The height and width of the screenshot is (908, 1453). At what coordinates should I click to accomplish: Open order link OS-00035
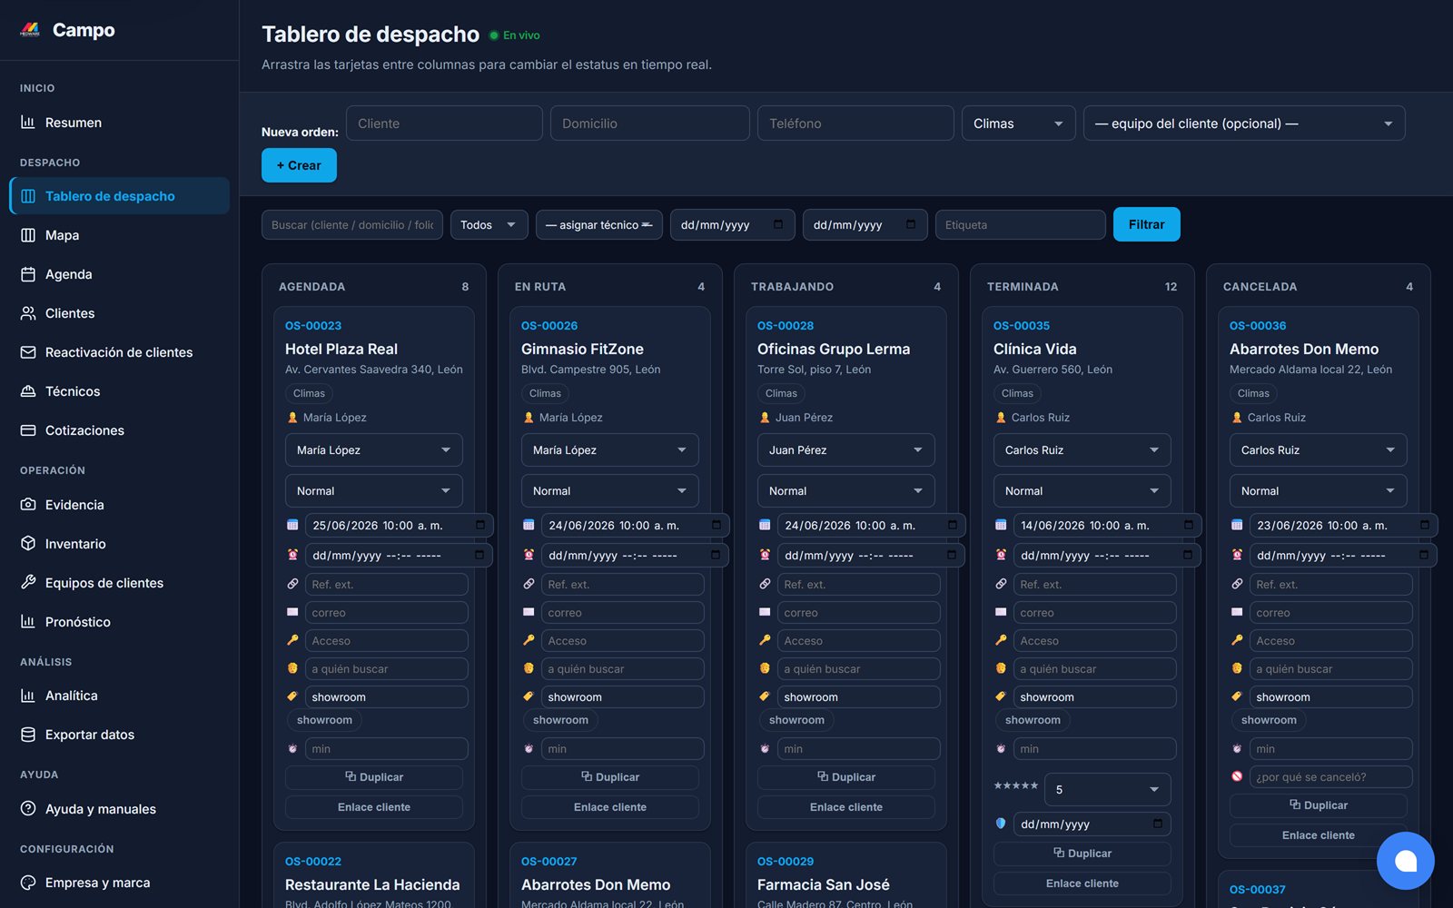tap(1022, 326)
